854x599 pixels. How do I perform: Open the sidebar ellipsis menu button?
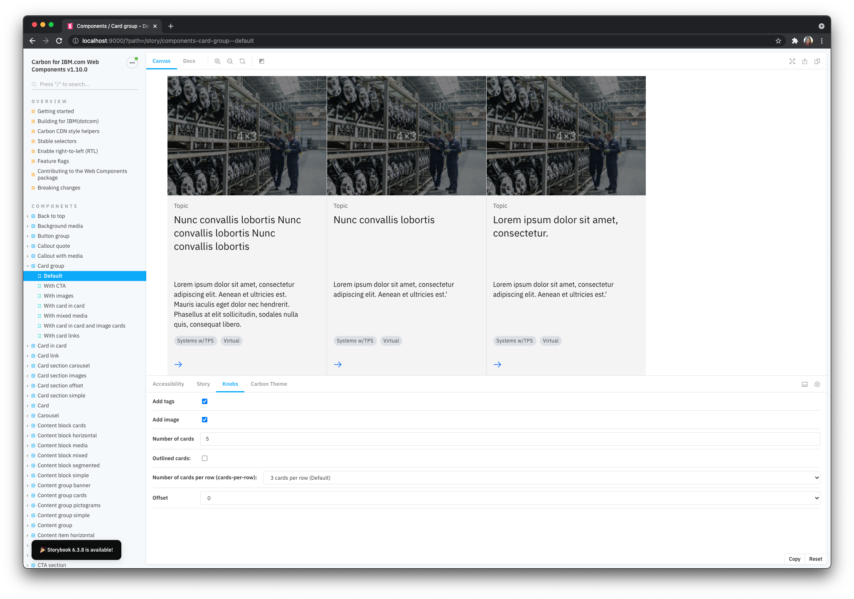click(x=132, y=63)
